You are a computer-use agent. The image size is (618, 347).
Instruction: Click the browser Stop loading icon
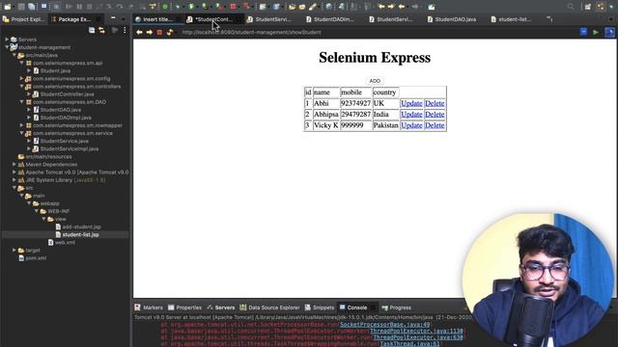click(x=159, y=32)
